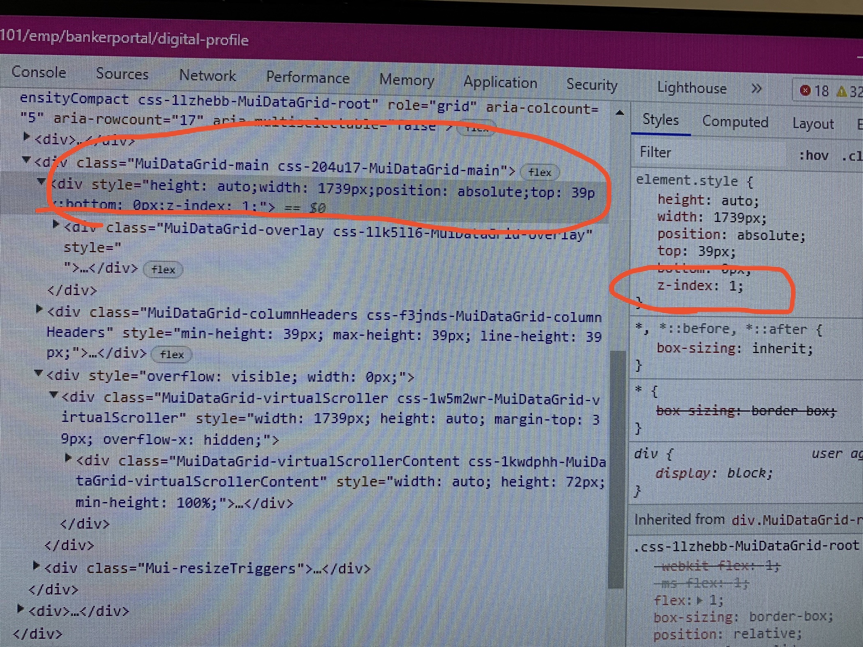
Task: Click flex badge beside columnHeaders div
Action: click(171, 355)
